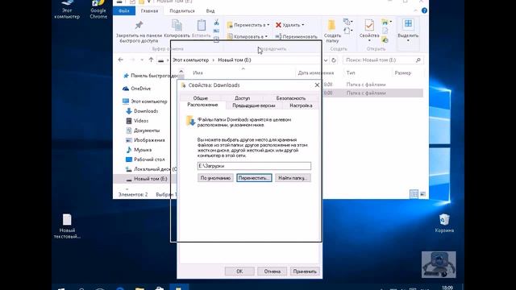The width and height of the screenshot is (516, 290).
Task: Click the Refresh icon next to address bar
Action: 334,60
